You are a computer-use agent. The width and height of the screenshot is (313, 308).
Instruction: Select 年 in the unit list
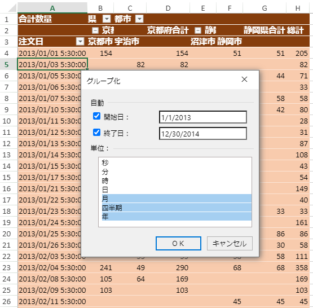[x=177, y=217]
